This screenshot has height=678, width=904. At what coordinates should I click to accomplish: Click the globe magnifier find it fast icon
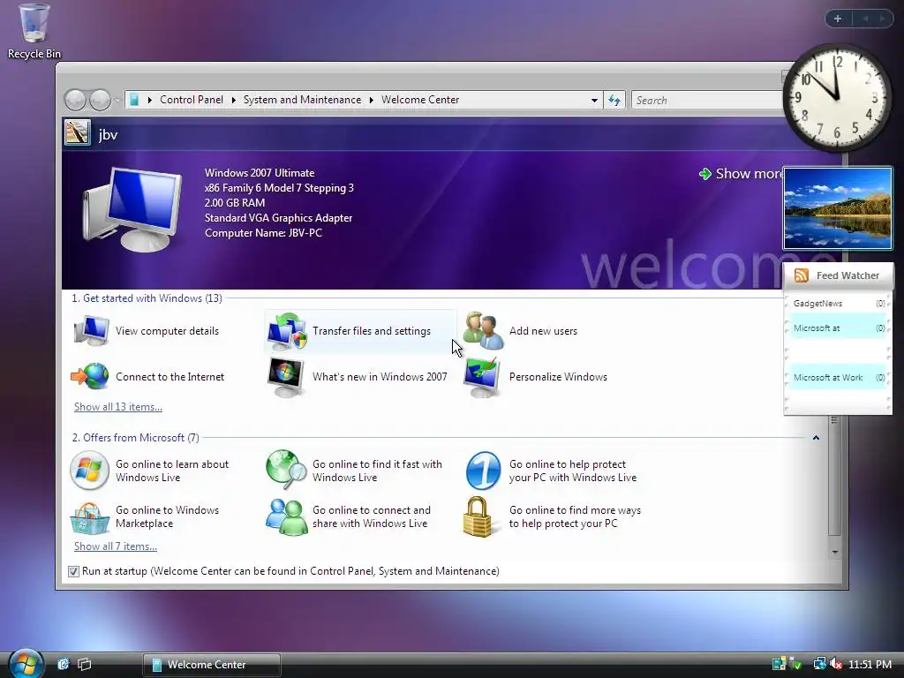coord(286,470)
